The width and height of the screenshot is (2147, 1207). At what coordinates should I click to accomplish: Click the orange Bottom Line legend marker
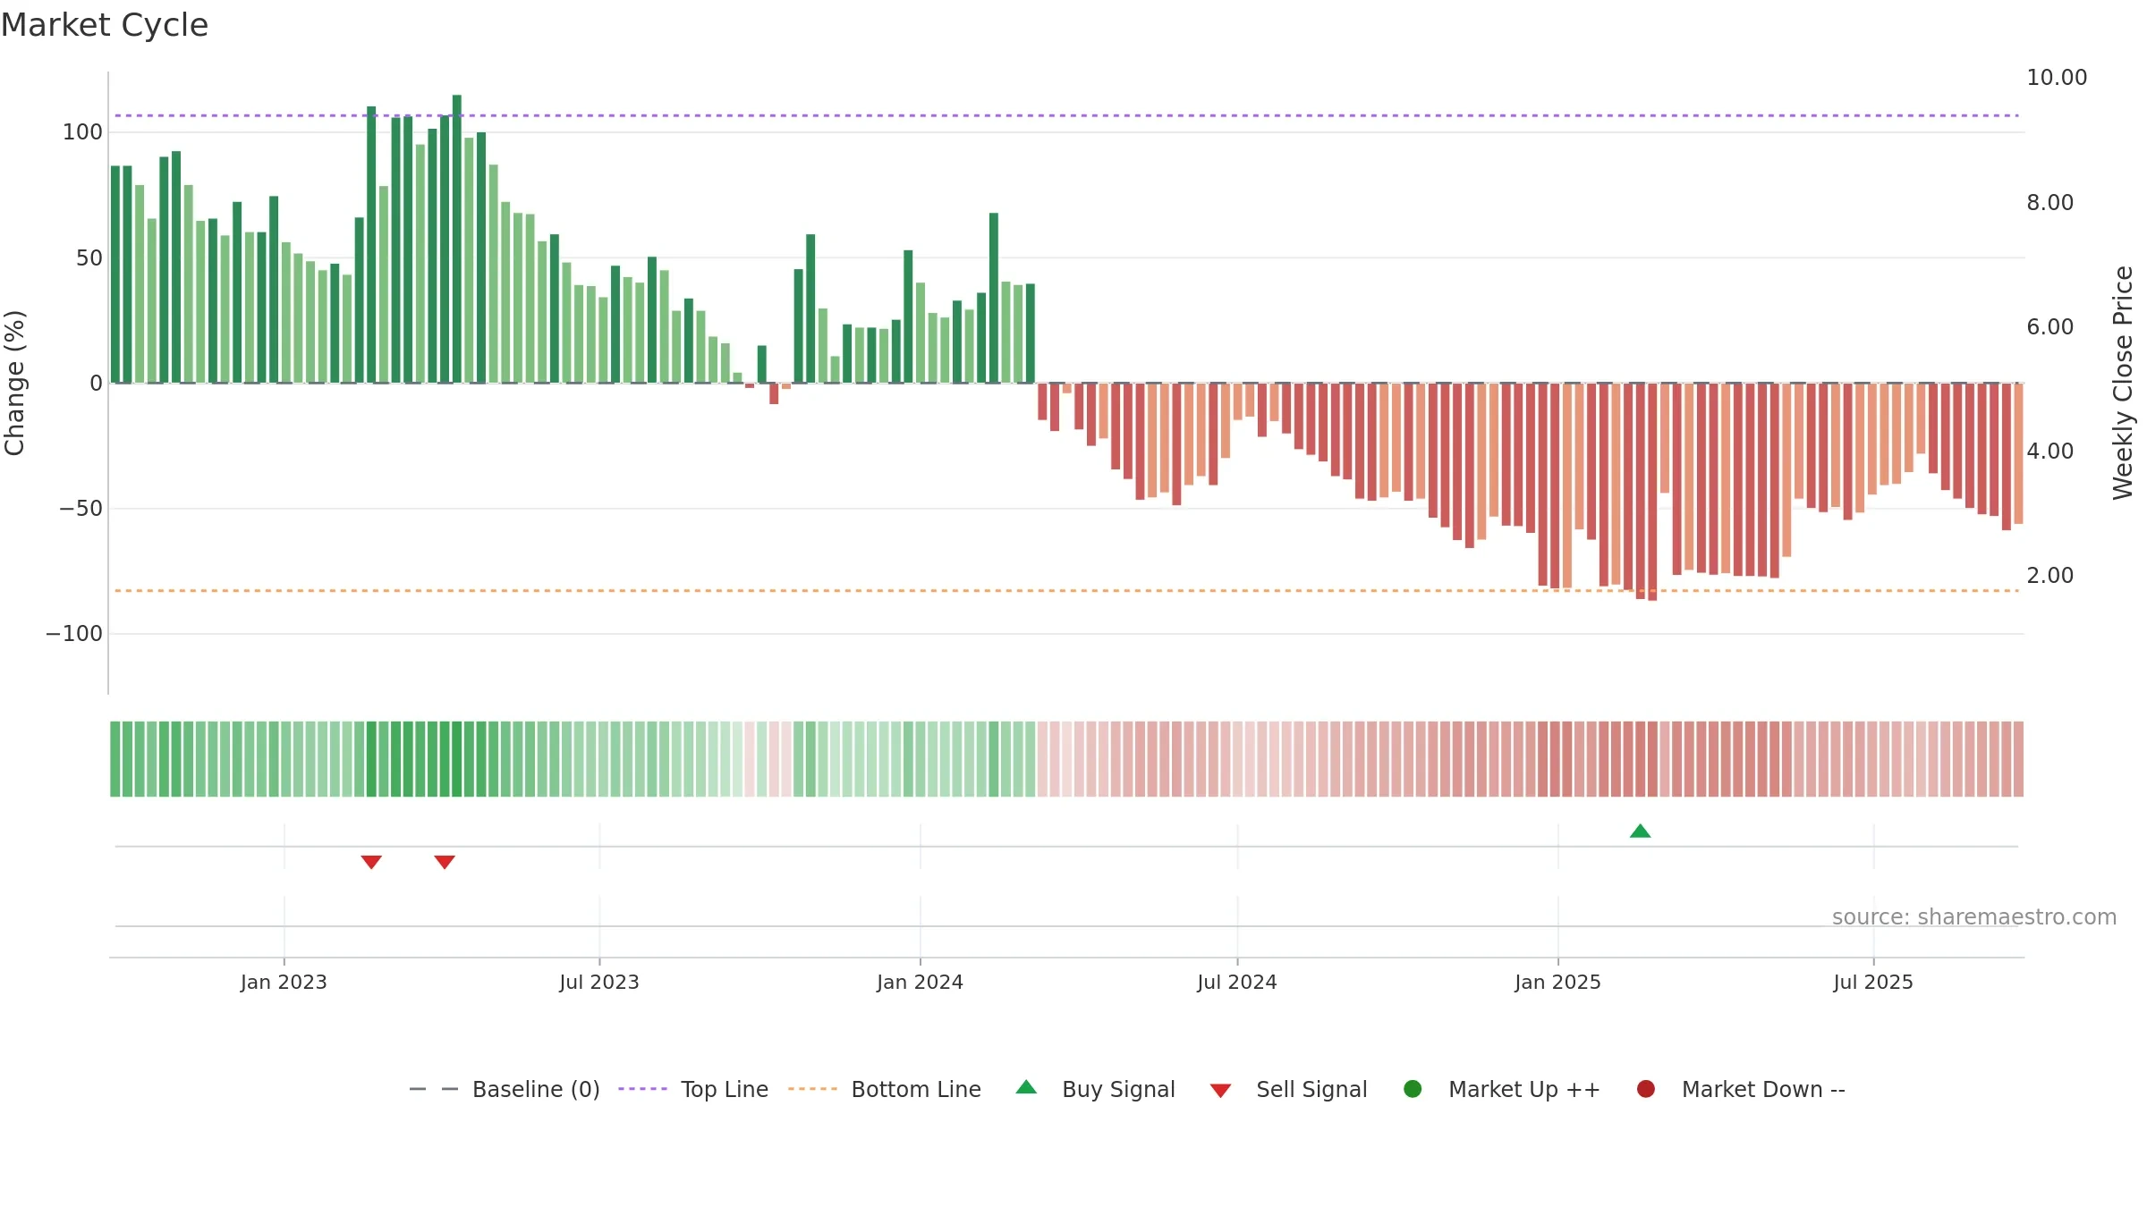812,1089
